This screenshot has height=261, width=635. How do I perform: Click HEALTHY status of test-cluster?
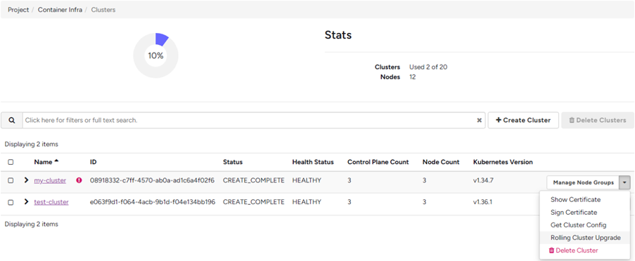click(307, 202)
